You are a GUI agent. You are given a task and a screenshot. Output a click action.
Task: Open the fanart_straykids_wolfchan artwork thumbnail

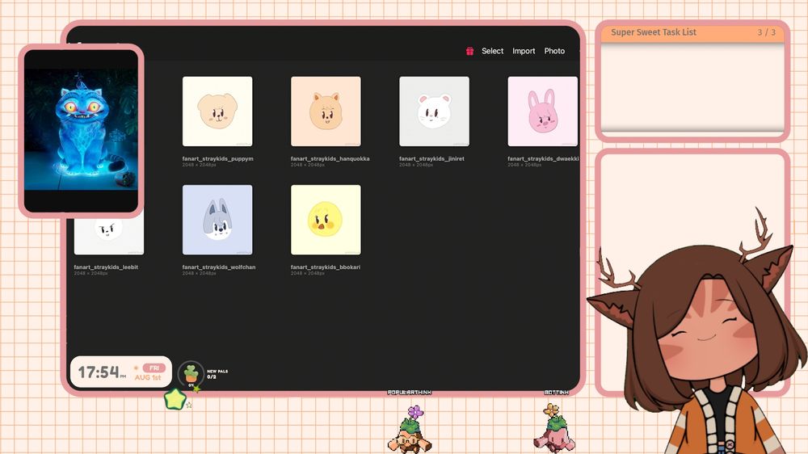point(217,220)
